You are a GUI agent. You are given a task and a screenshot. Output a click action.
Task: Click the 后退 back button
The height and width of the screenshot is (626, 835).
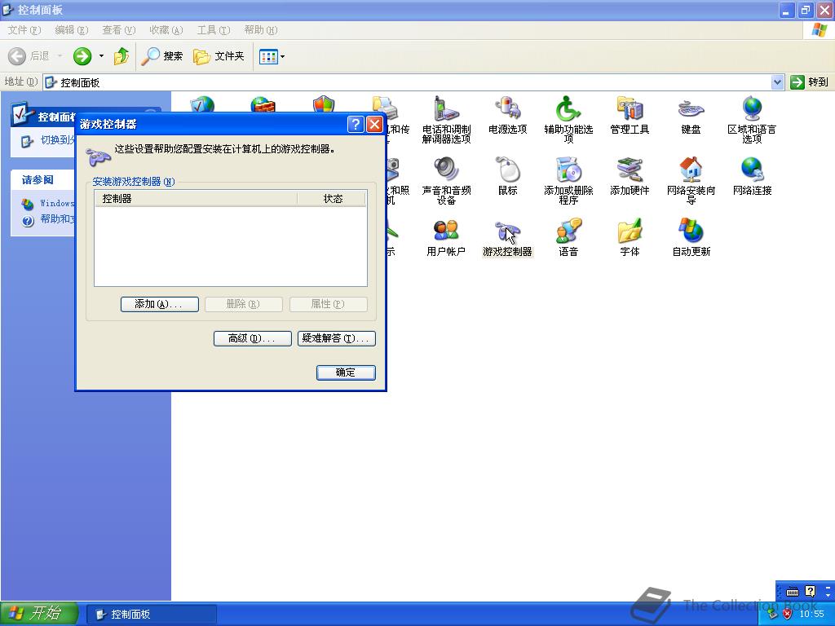click(29, 56)
